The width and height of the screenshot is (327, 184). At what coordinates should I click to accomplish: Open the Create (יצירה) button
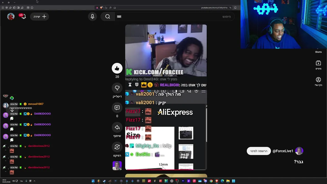pyautogui.click(x=40, y=17)
